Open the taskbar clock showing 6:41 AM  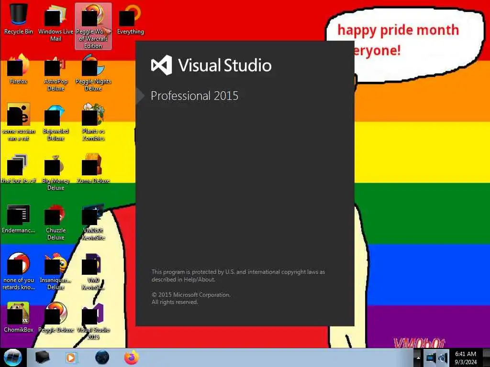[466, 358]
